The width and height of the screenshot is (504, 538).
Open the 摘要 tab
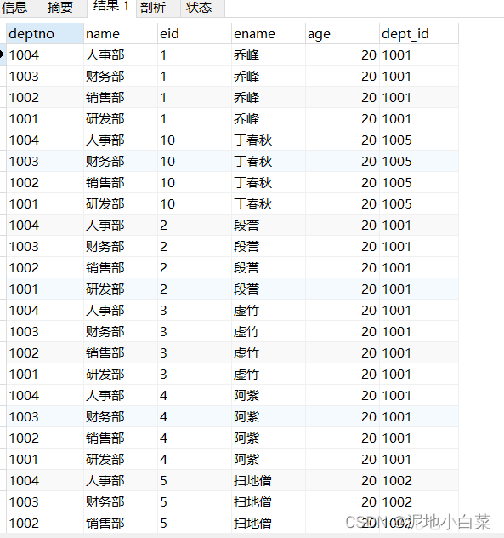click(x=64, y=8)
